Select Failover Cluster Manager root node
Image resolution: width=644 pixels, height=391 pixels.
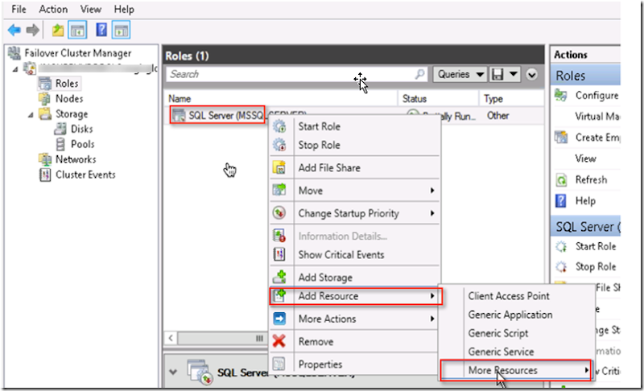[77, 53]
